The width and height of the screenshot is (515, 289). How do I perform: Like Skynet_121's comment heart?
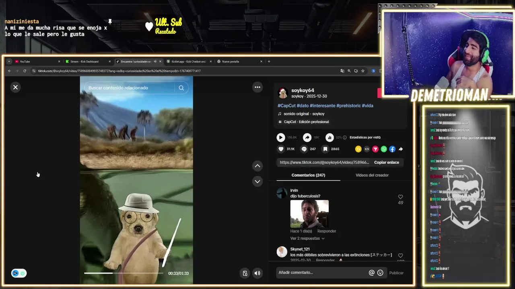coord(400,255)
